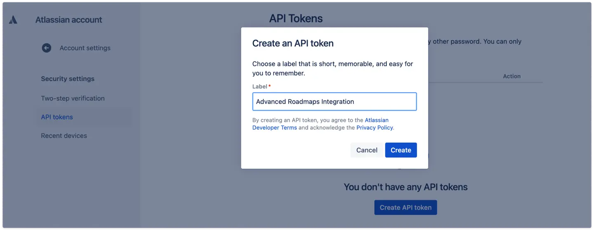This screenshot has height=231, width=594.
Task: Open the Account settings text link
Action: 85,48
